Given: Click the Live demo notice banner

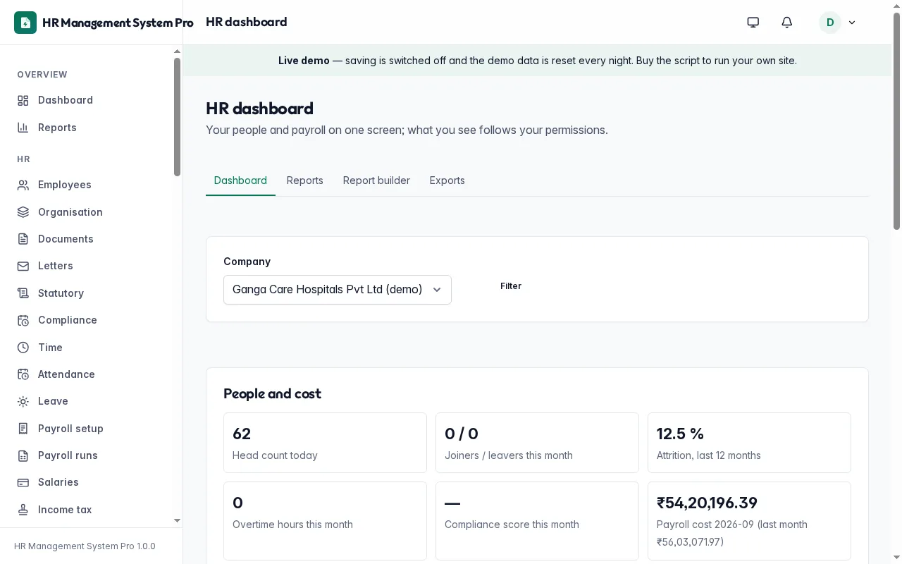Looking at the screenshot, I should (538, 61).
